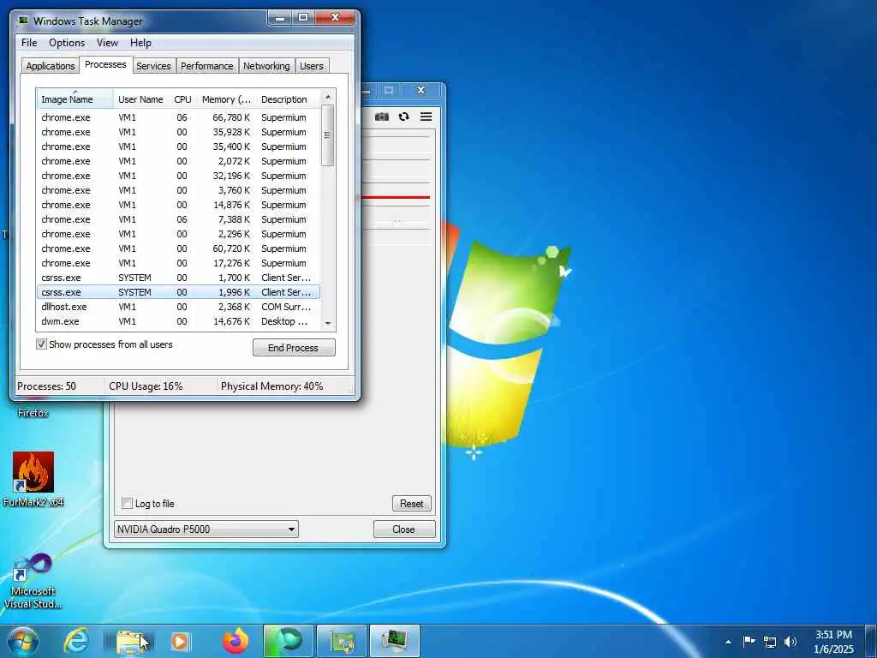Switch to the Supermium browser taskbar button
Image resolution: width=877 pixels, height=658 pixels.
click(x=289, y=641)
